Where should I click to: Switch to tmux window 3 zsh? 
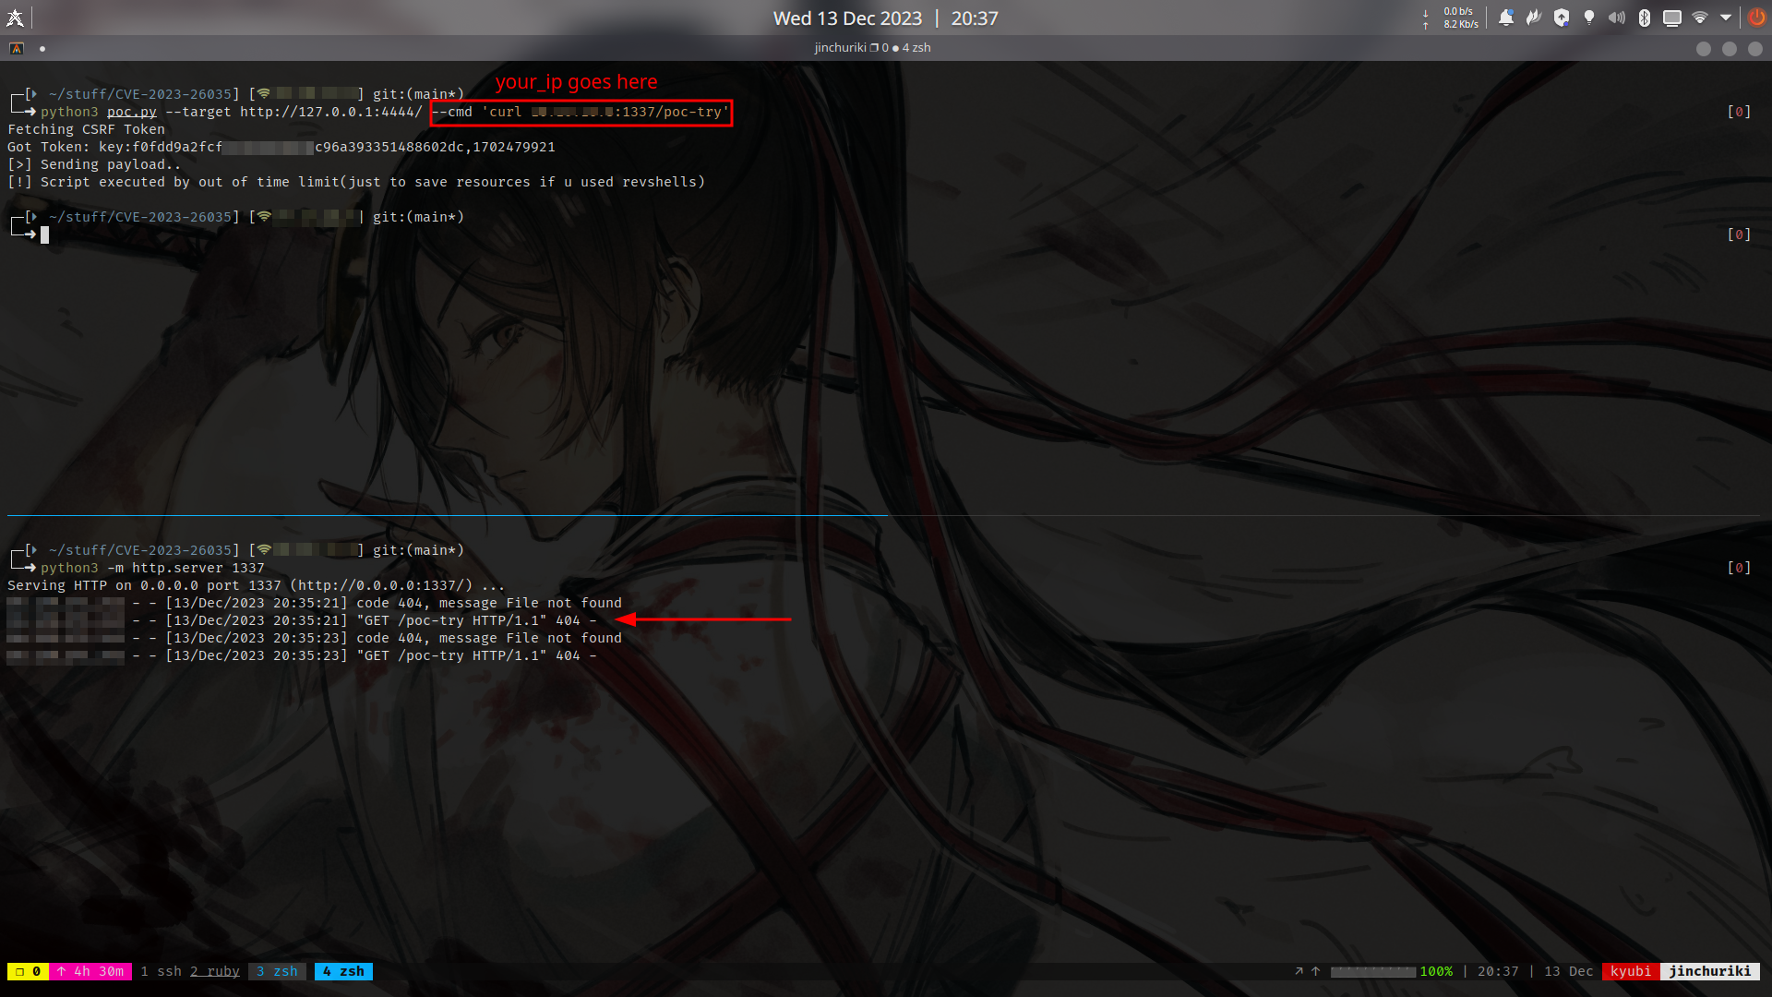[x=277, y=971]
